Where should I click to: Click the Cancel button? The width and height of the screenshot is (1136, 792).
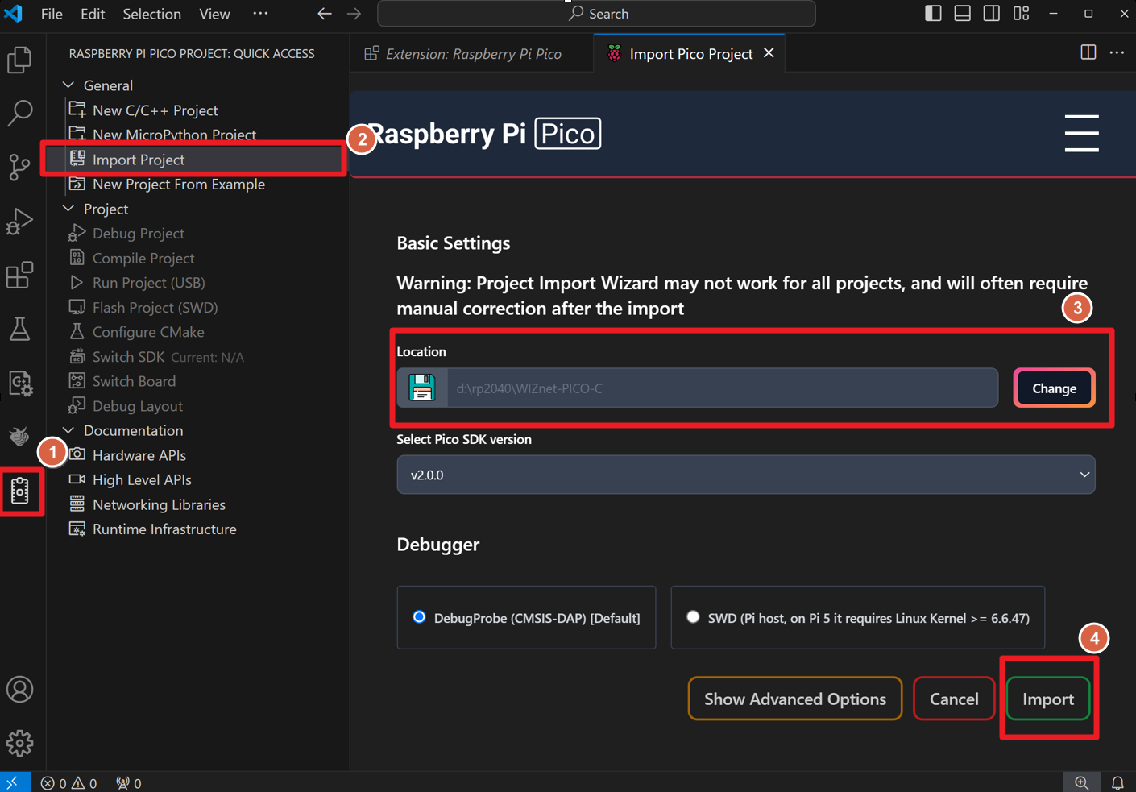point(954,699)
